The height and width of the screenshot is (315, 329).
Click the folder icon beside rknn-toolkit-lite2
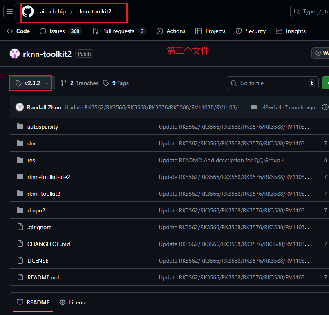pos(20,176)
